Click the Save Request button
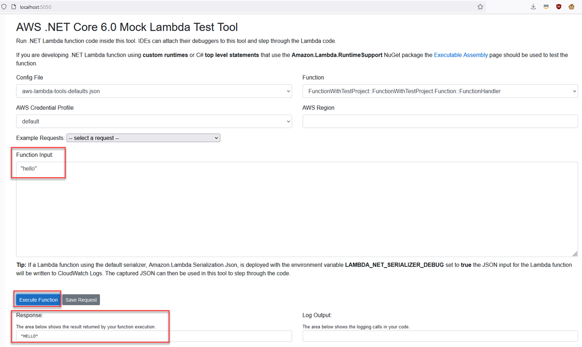The width and height of the screenshot is (582, 347). [x=81, y=300]
